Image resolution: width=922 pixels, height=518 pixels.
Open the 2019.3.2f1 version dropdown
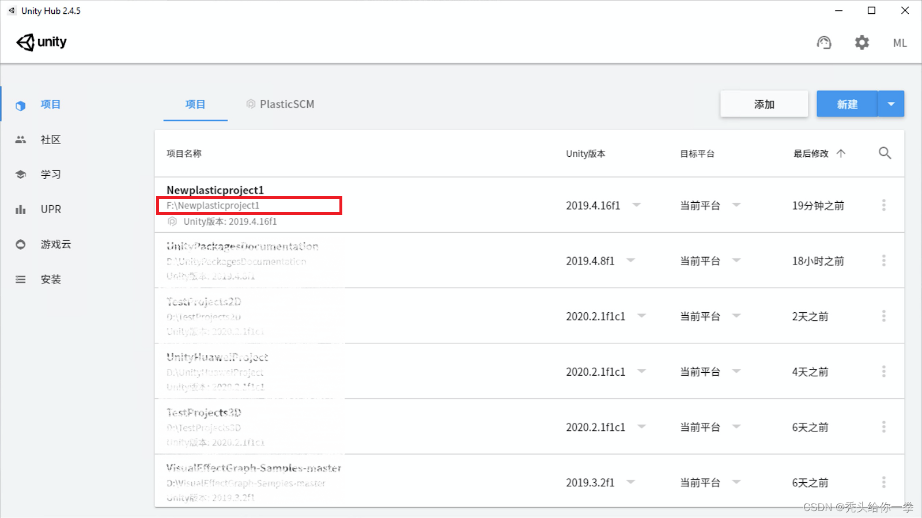click(x=631, y=482)
